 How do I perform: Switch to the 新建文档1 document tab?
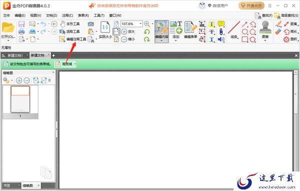tap(15, 55)
